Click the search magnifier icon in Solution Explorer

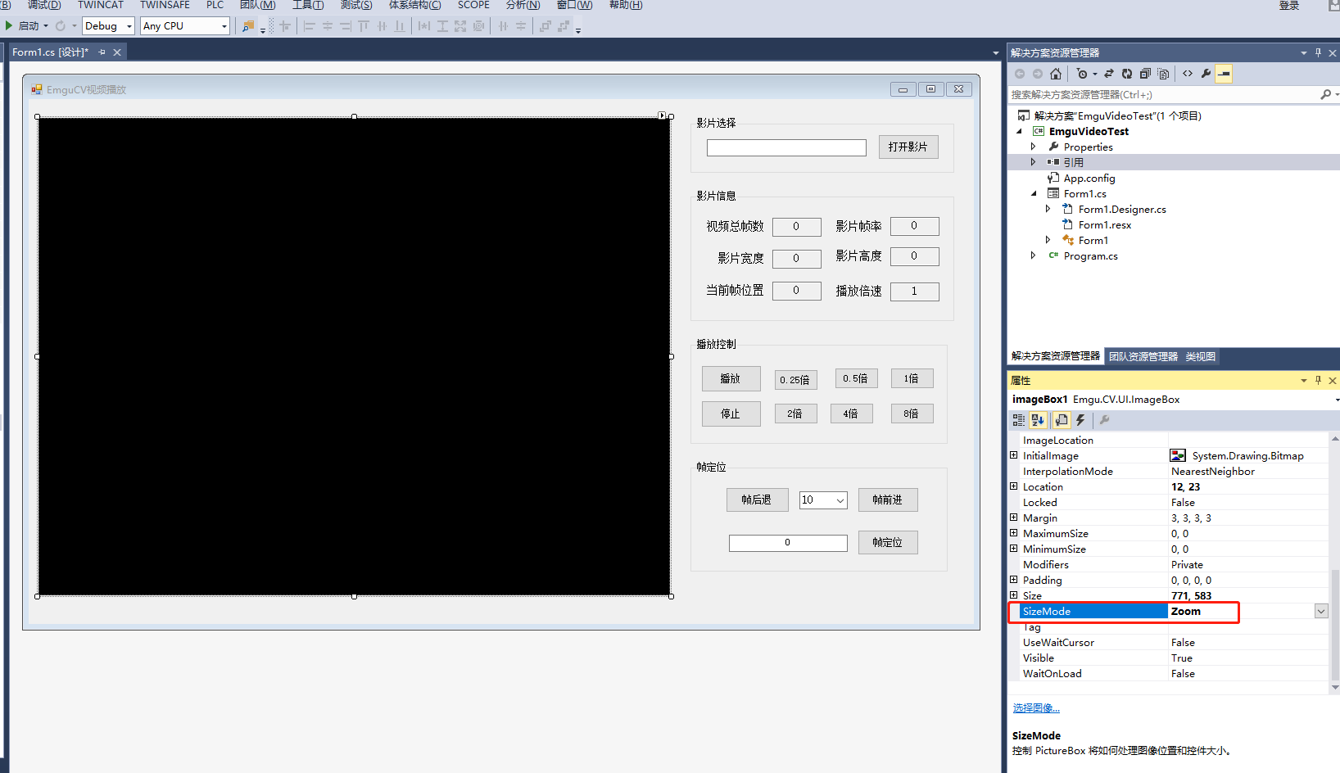[x=1326, y=95]
